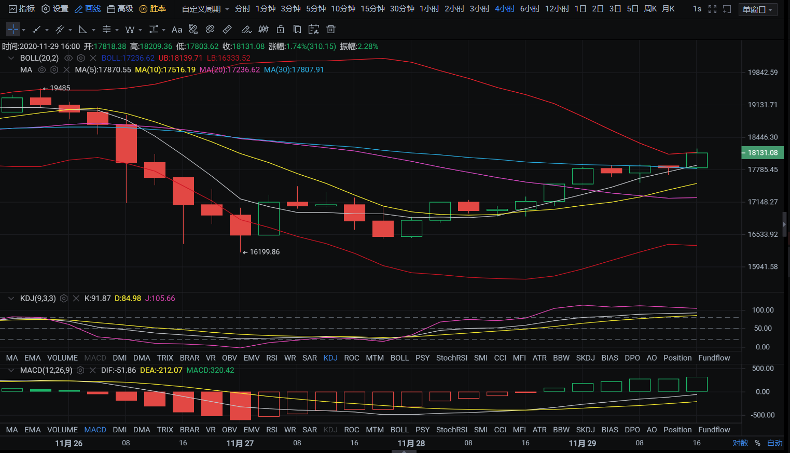The height and width of the screenshot is (453, 790).
Task: Switch to the 1小时 timeframe
Action: pyautogui.click(x=429, y=9)
